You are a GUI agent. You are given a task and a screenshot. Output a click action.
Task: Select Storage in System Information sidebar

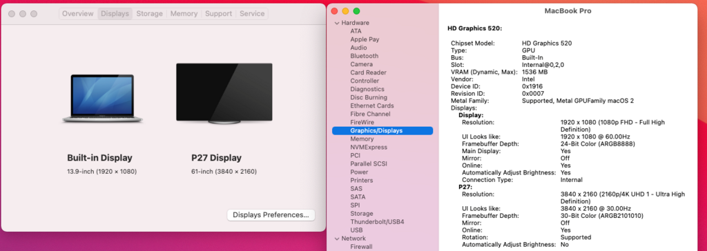click(x=362, y=214)
